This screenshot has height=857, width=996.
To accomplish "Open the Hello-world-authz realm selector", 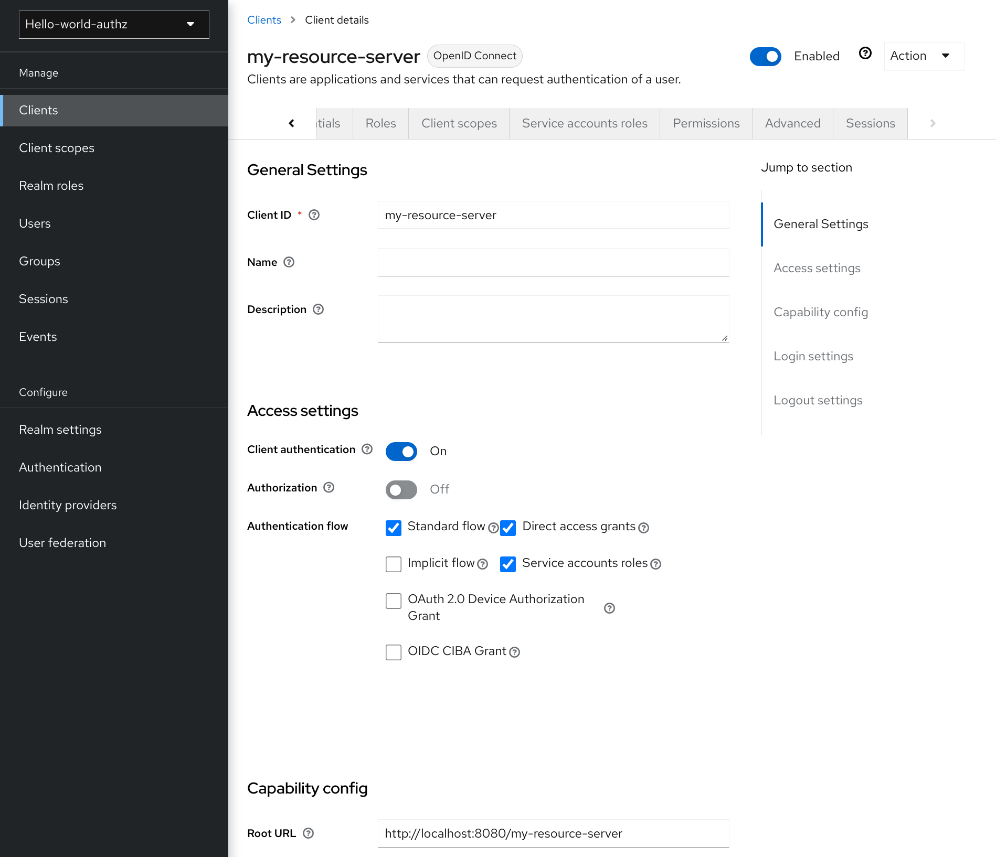I will (x=113, y=24).
